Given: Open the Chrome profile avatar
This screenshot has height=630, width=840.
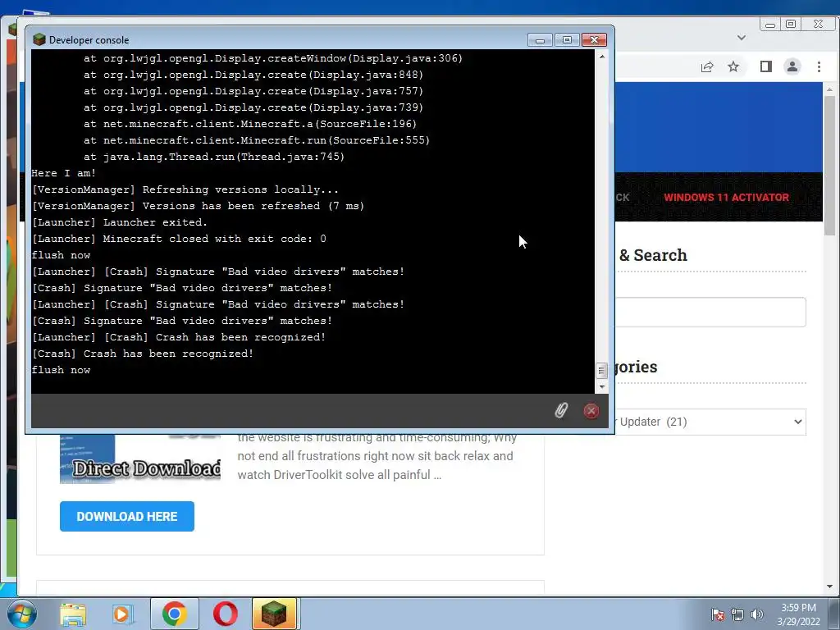Looking at the screenshot, I should [792, 66].
